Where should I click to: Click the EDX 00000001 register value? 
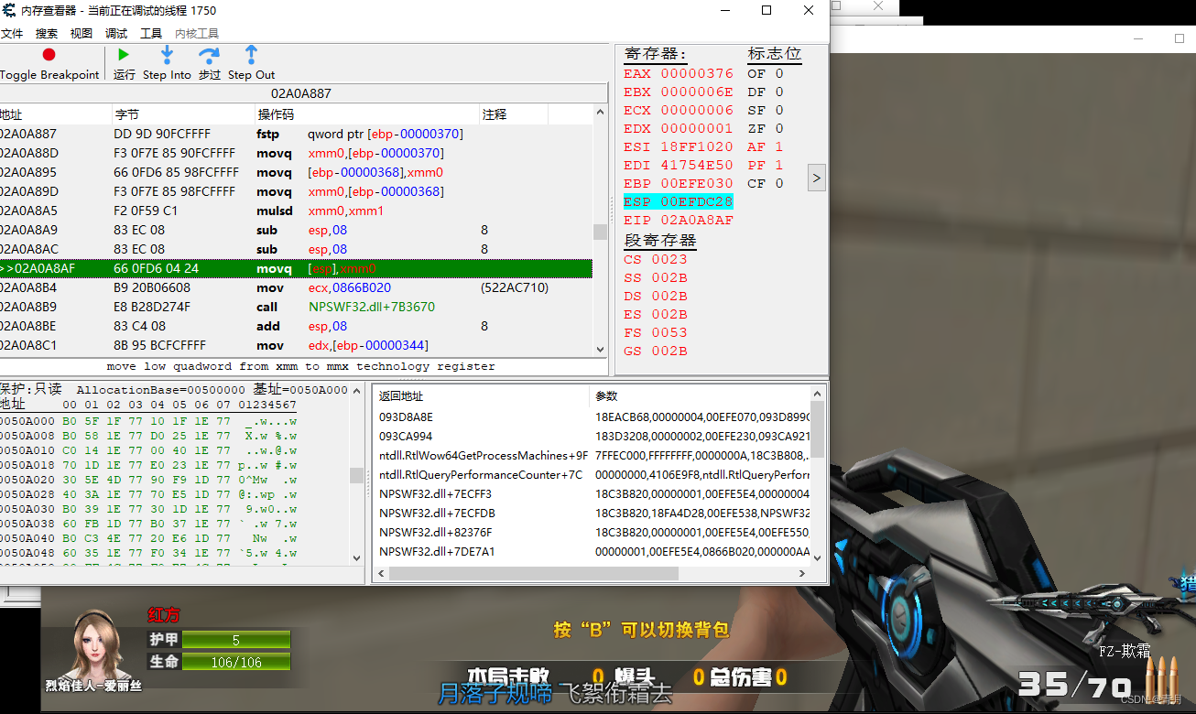(679, 128)
